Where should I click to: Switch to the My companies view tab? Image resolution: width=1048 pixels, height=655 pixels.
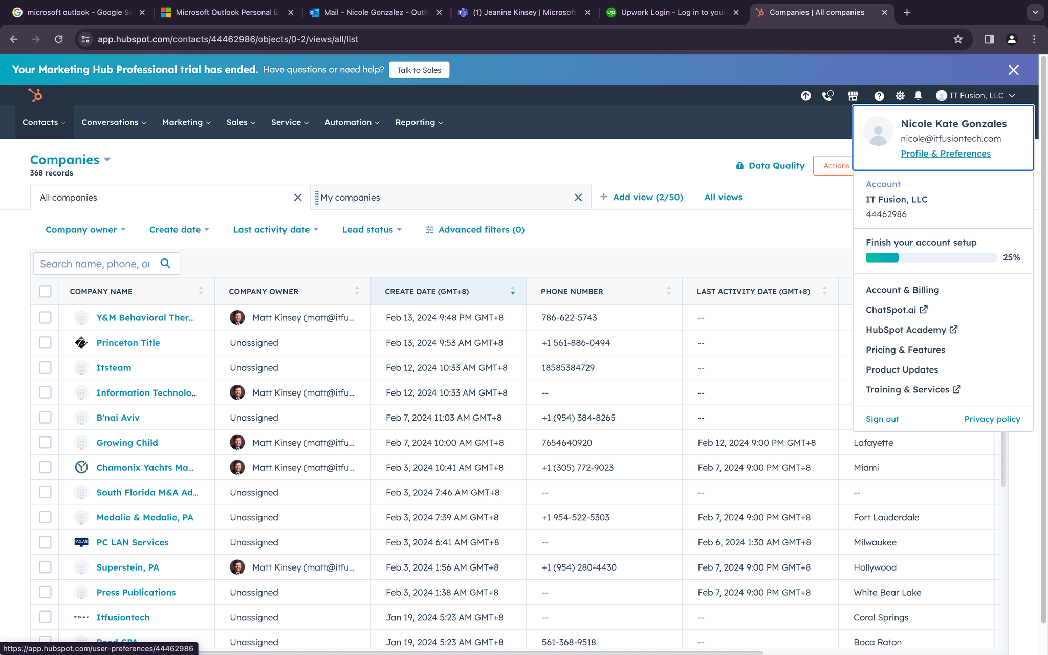pos(350,198)
